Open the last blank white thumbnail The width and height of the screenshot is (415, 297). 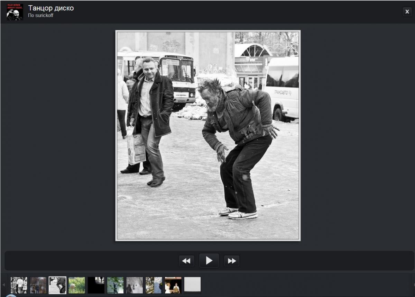192,285
